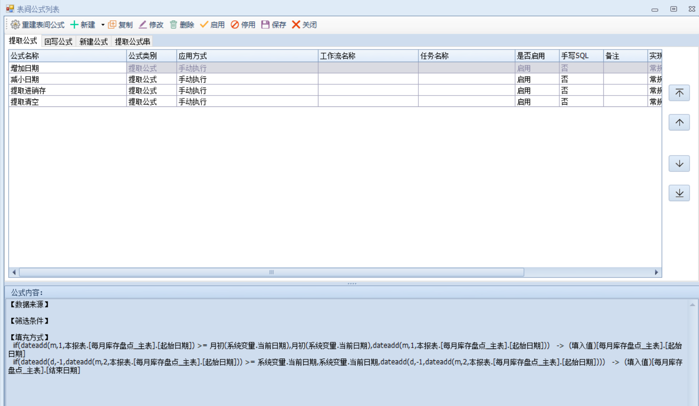Click the 复制 copy icon in toolbar
This screenshot has height=406, width=699.
point(112,24)
